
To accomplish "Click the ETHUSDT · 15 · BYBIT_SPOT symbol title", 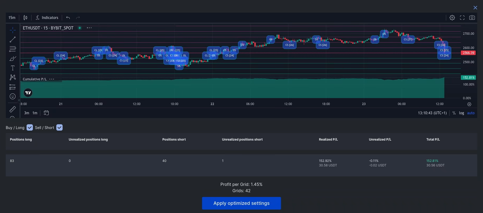I will pos(48,28).
